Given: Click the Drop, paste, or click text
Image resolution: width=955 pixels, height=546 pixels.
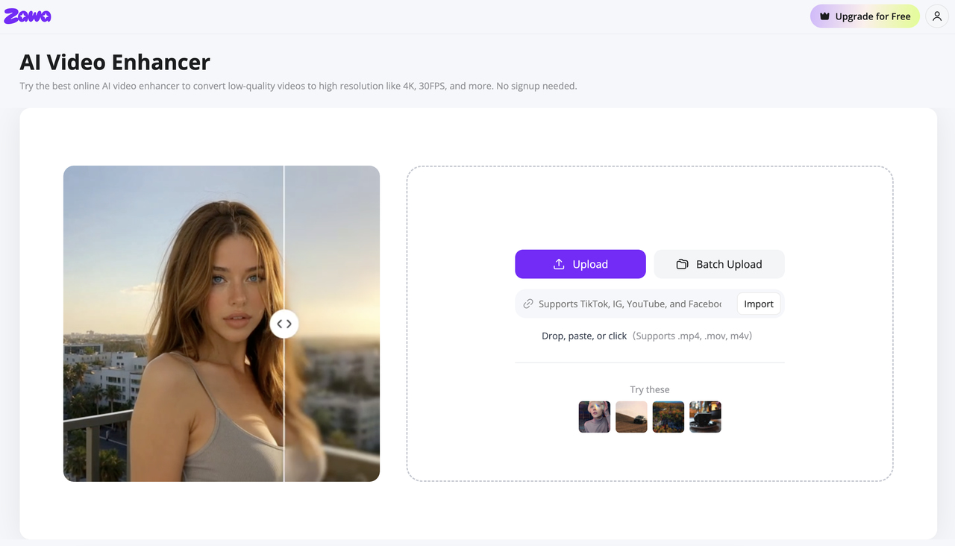Looking at the screenshot, I should [584, 336].
